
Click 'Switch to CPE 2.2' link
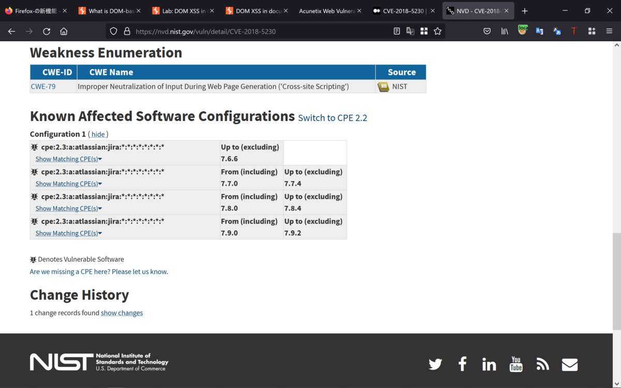point(333,118)
